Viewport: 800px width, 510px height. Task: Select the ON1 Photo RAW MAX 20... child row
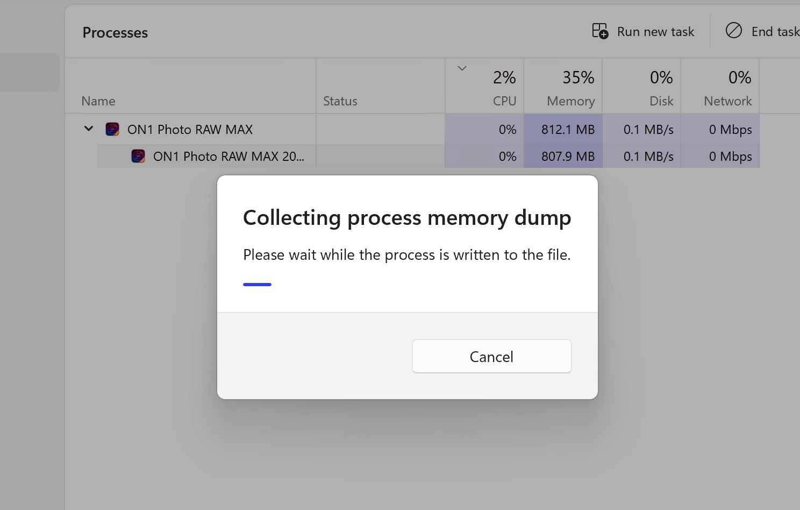point(428,156)
